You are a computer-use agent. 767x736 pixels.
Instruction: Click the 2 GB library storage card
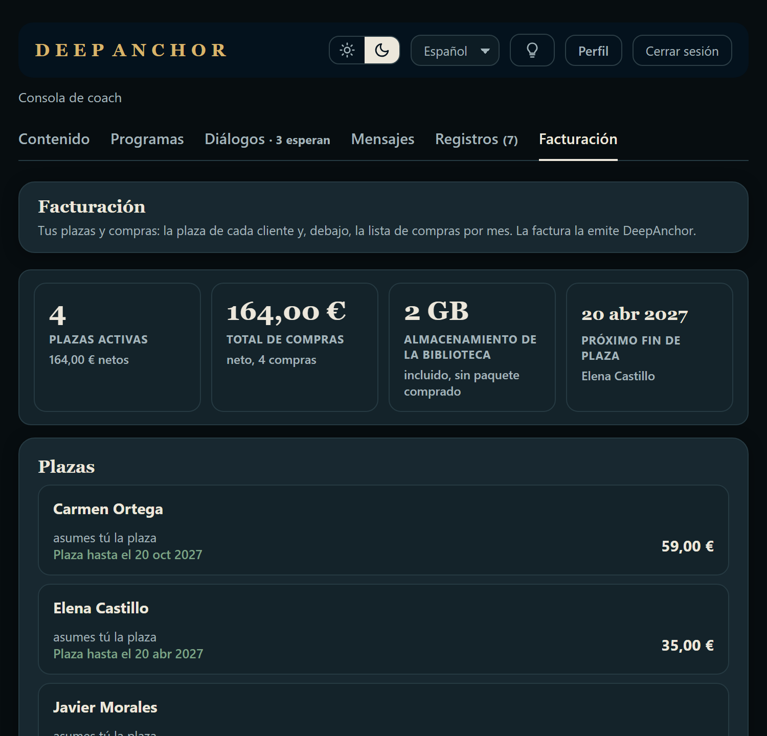[472, 347]
